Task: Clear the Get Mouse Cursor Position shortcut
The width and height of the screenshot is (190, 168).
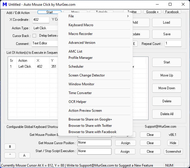Action: 150,143
